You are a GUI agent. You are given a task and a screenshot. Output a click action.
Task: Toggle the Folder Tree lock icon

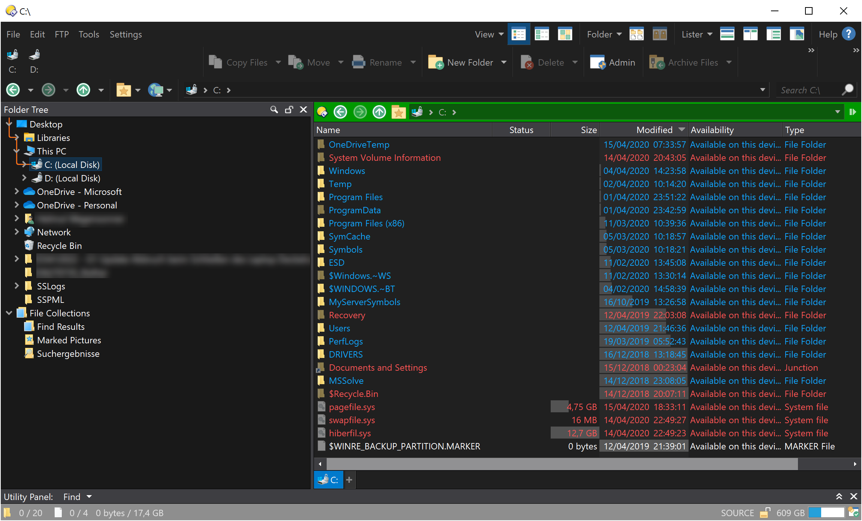point(289,109)
